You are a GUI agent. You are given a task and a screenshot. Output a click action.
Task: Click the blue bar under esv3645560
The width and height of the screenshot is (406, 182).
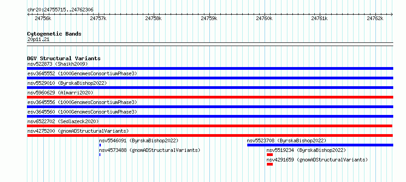(x=210, y=116)
